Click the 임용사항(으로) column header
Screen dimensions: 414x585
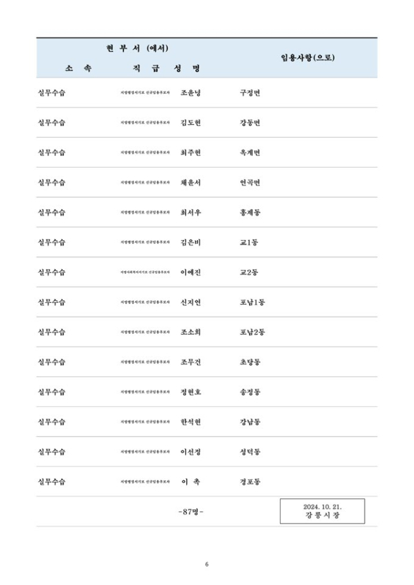coord(308,58)
